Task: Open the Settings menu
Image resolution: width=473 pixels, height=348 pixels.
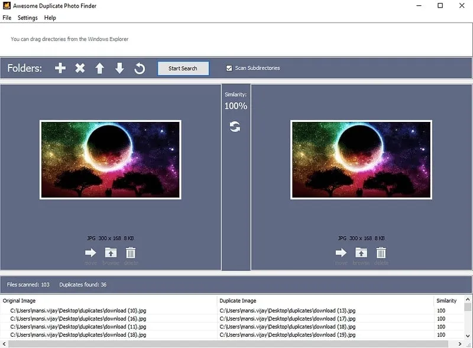Action: (x=27, y=18)
